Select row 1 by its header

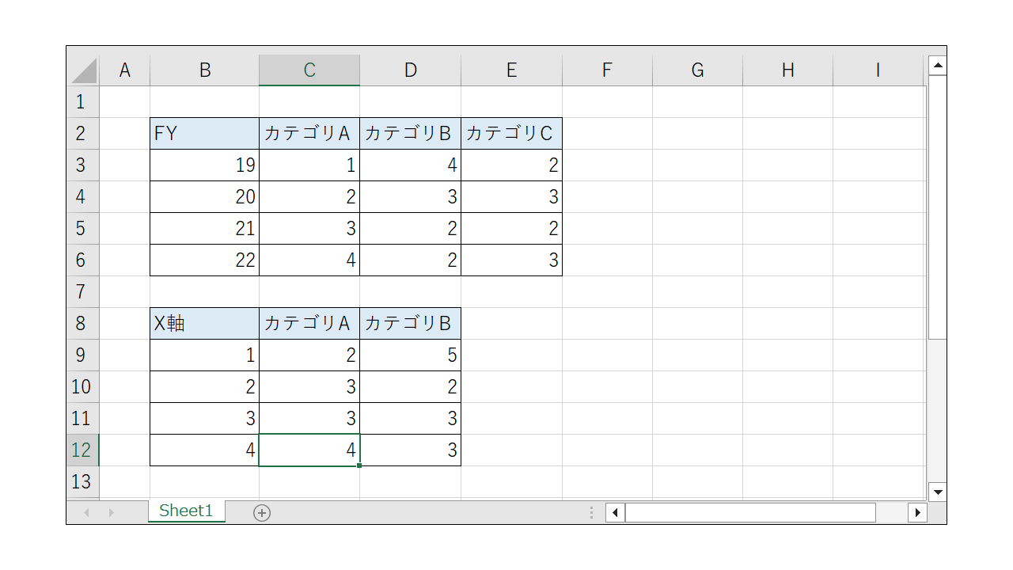[82, 101]
